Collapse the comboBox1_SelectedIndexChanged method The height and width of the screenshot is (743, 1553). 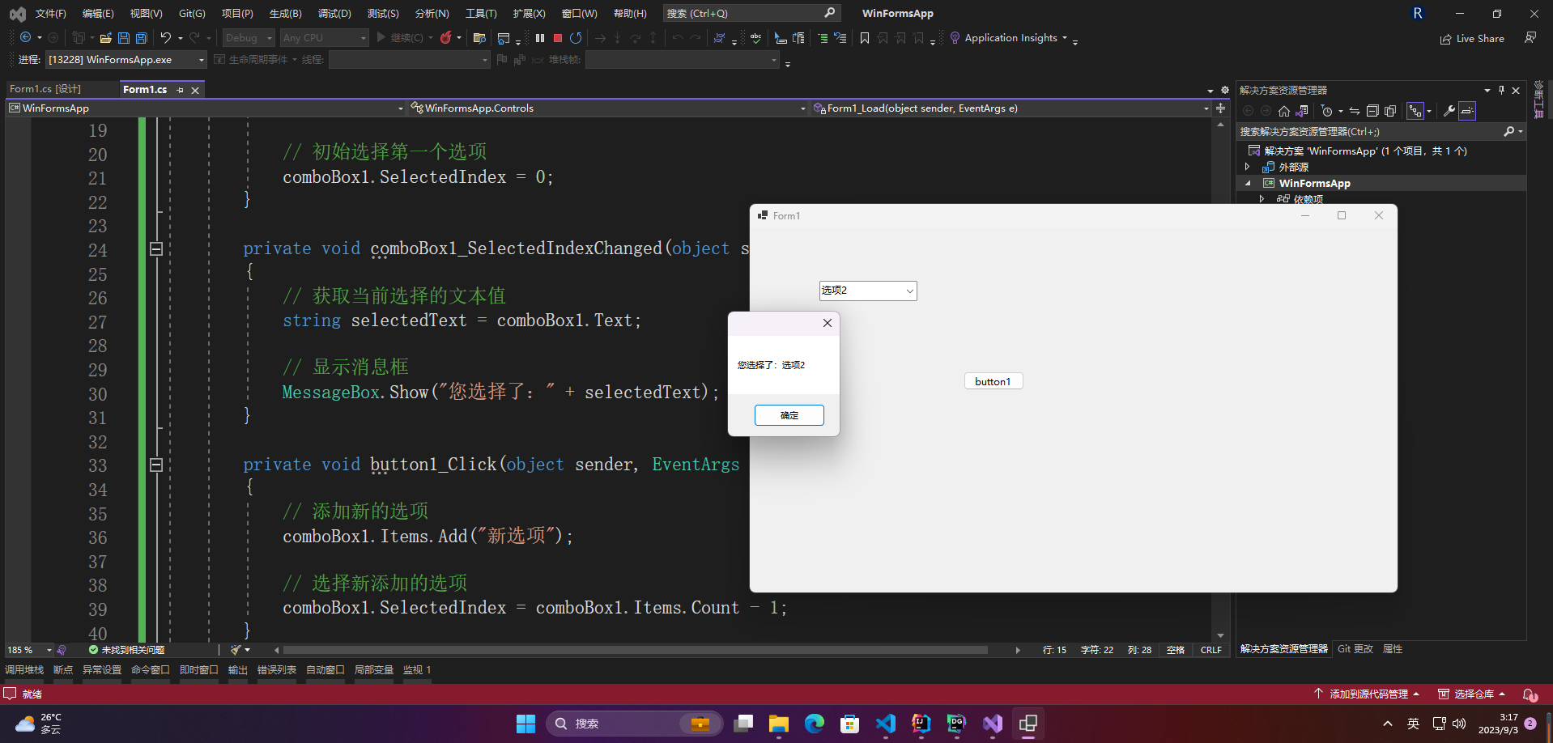pyautogui.click(x=156, y=249)
